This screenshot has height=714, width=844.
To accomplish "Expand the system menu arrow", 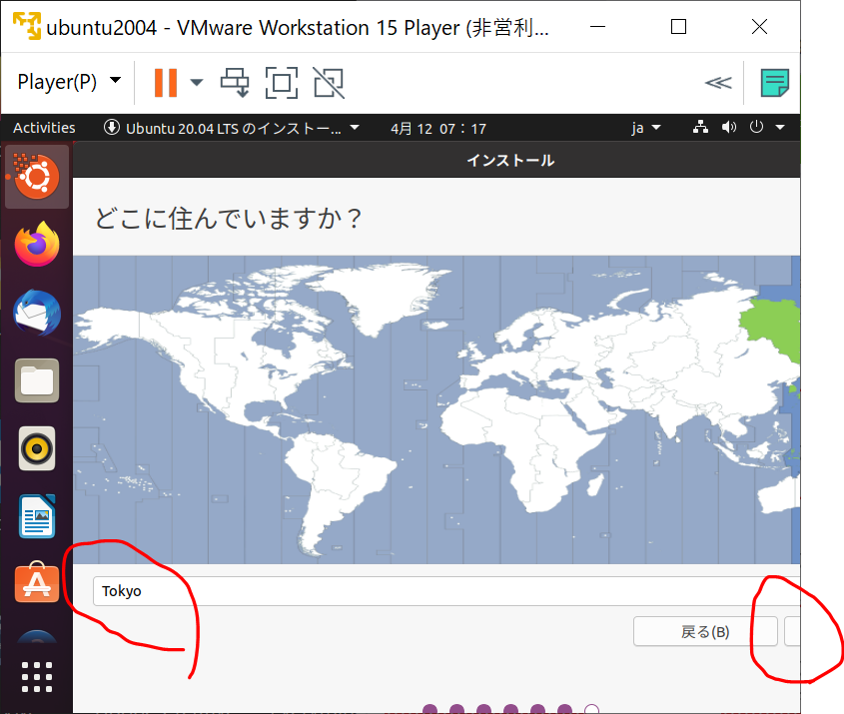I will pos(780,128).
